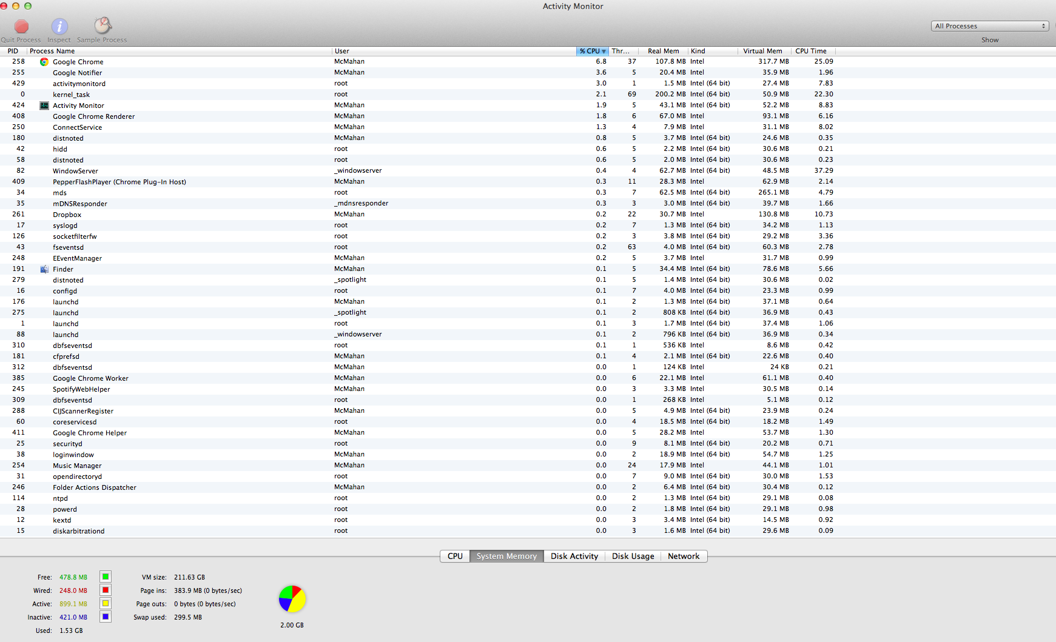Sort by the CPU Time column header
This screenshot has height=642, width=1056.
point(813,51)
